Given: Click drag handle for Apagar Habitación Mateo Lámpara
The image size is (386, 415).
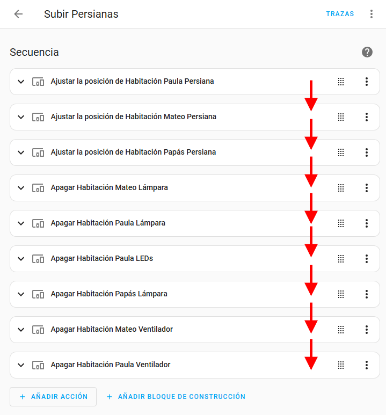Looking at the screenshot, I should (340, 188).
